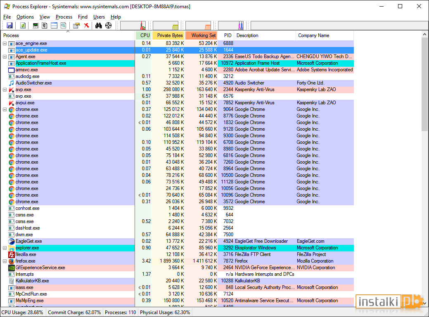Select the filezilla.exe process icon
Screen dimensions: 429x317
coord(11,255)
